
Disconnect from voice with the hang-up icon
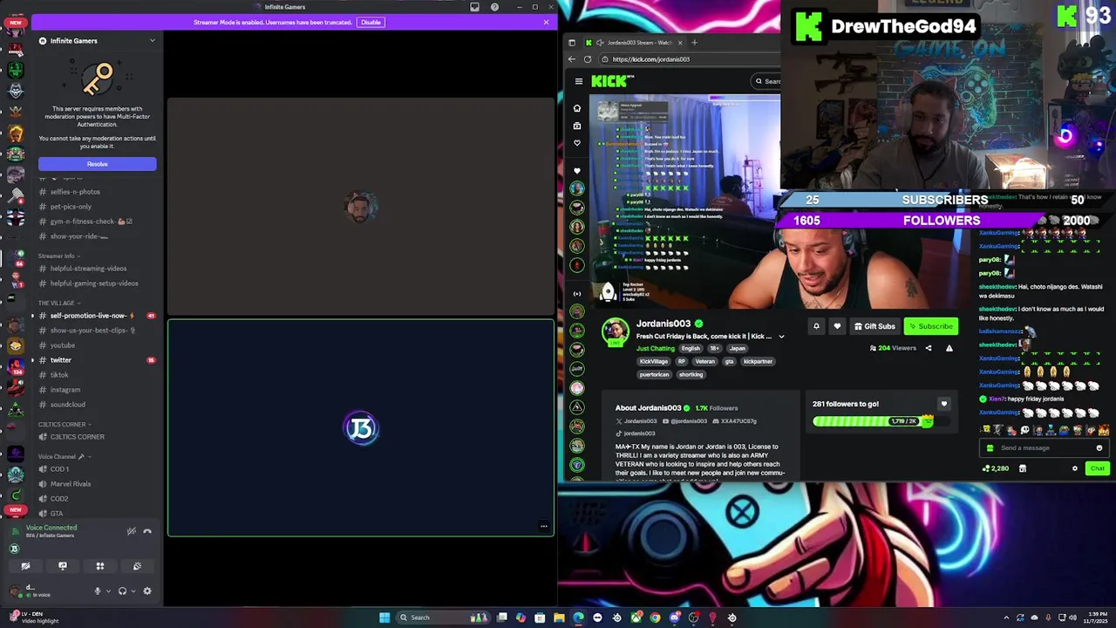point(147,531)
